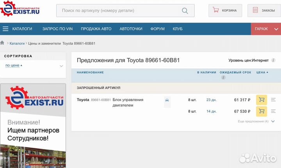Expand the sorting dropdown chevron
Viewport: 281px width, 168px height.
(x=61, y=66)
